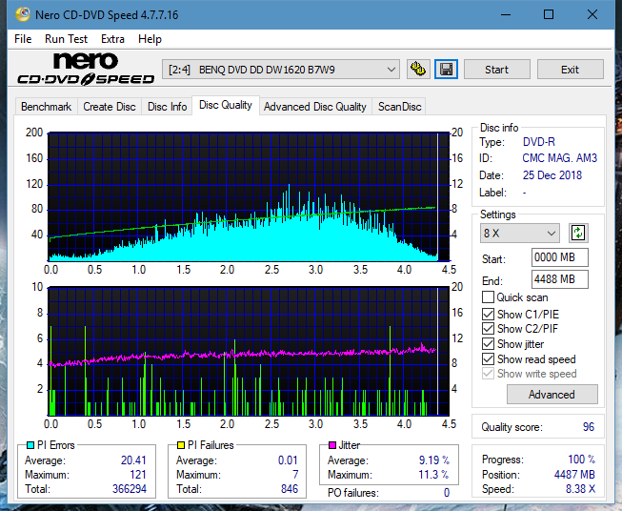Click the Nero CD-DVD Speed logo
Screen dimensions: 622x511
(x=86, y=70)
